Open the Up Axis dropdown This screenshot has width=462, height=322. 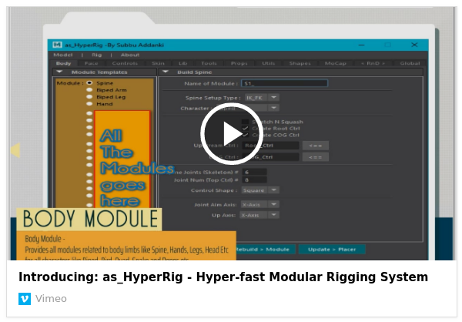click(x=259, y=215)
